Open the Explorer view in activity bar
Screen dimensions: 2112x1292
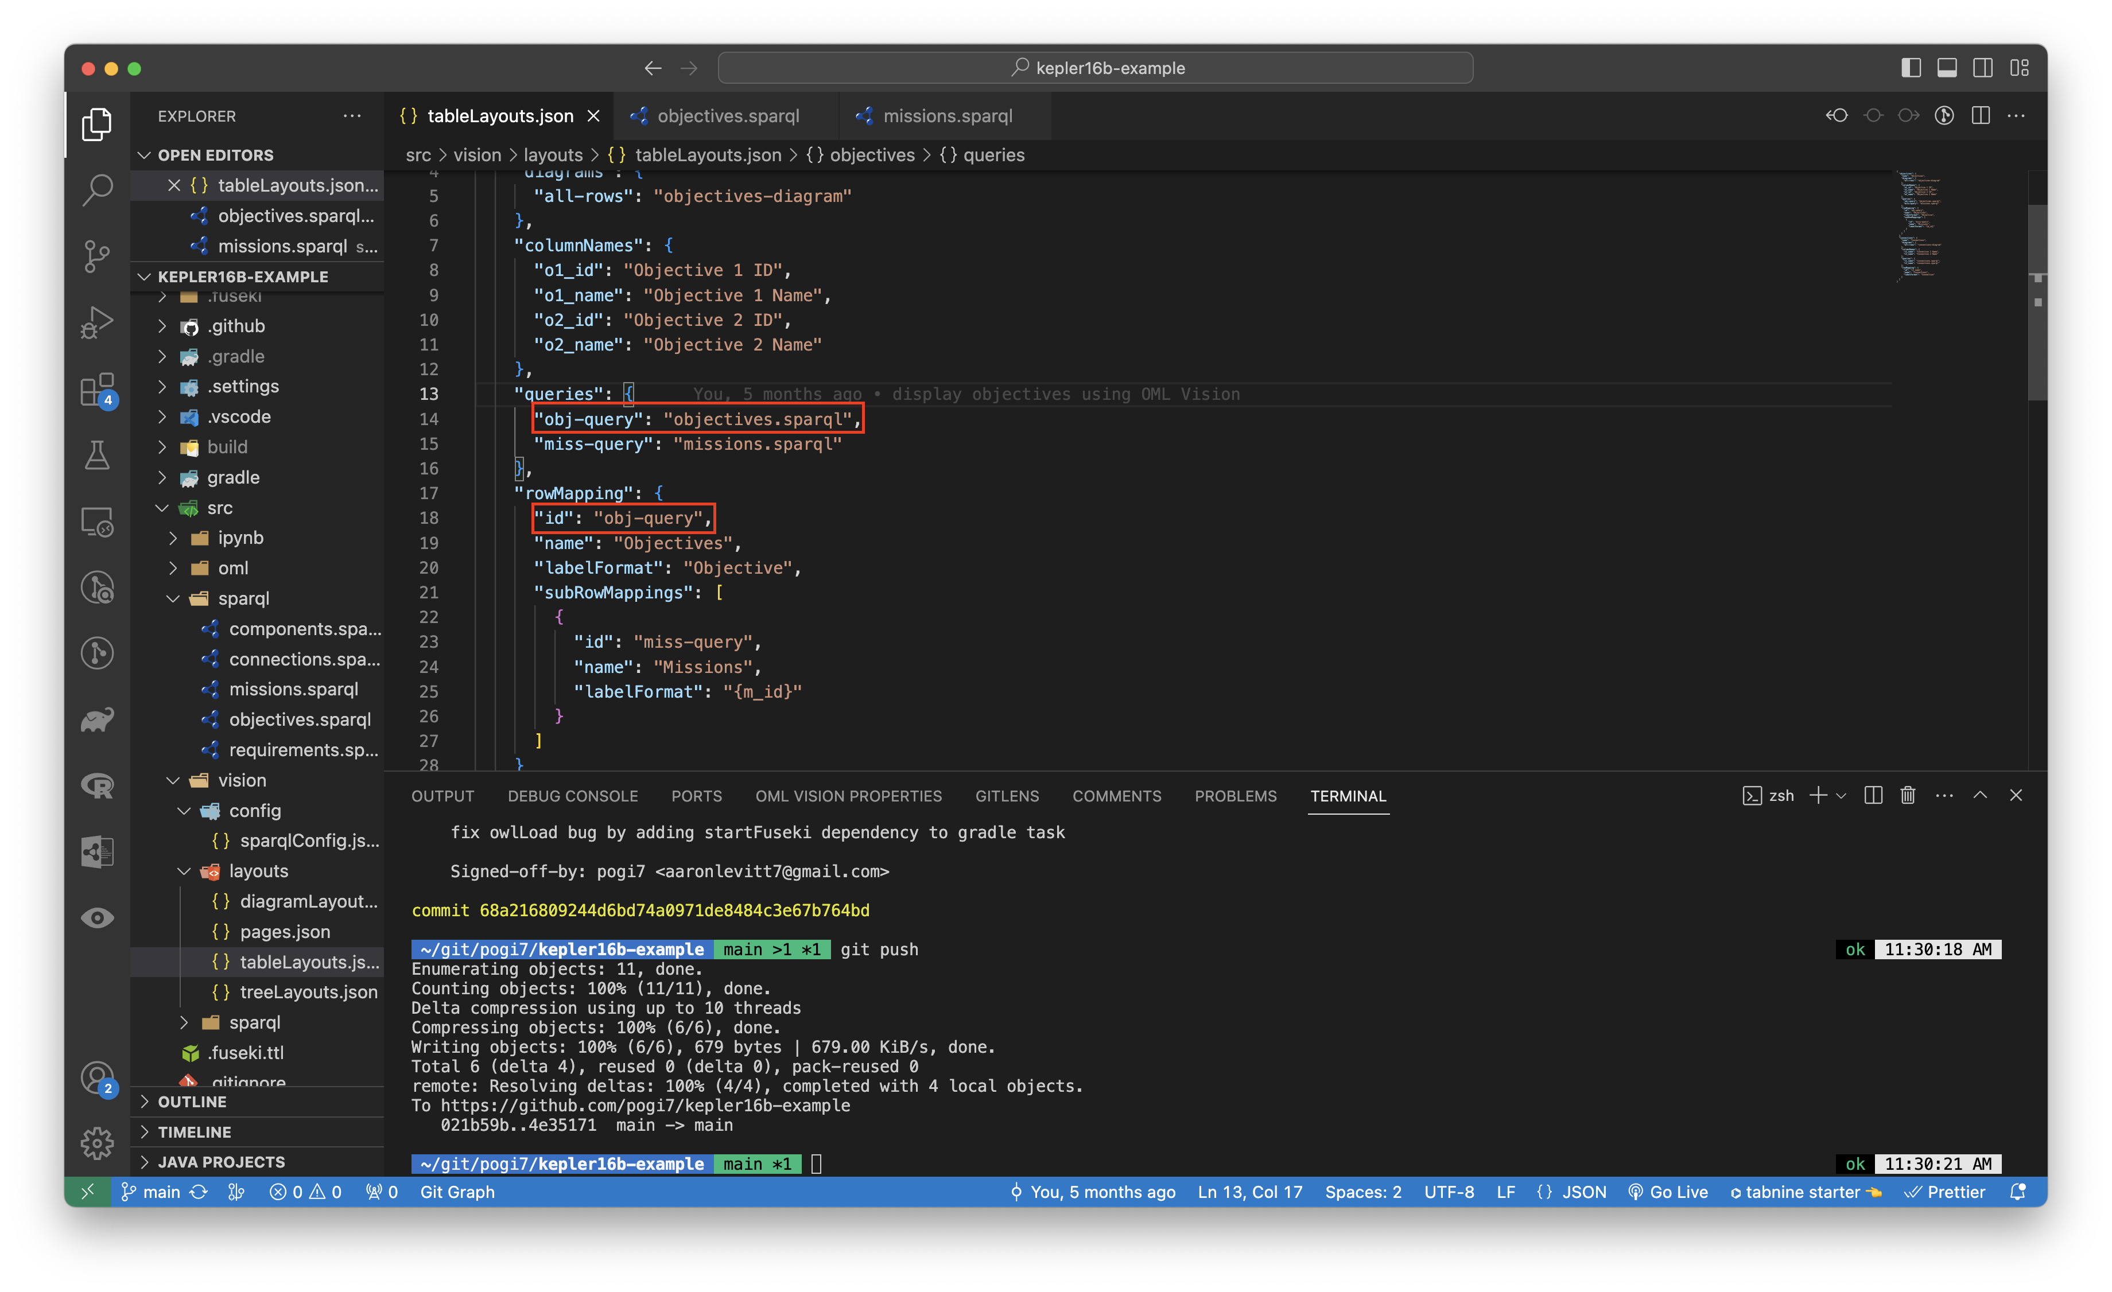pos(97,124)
